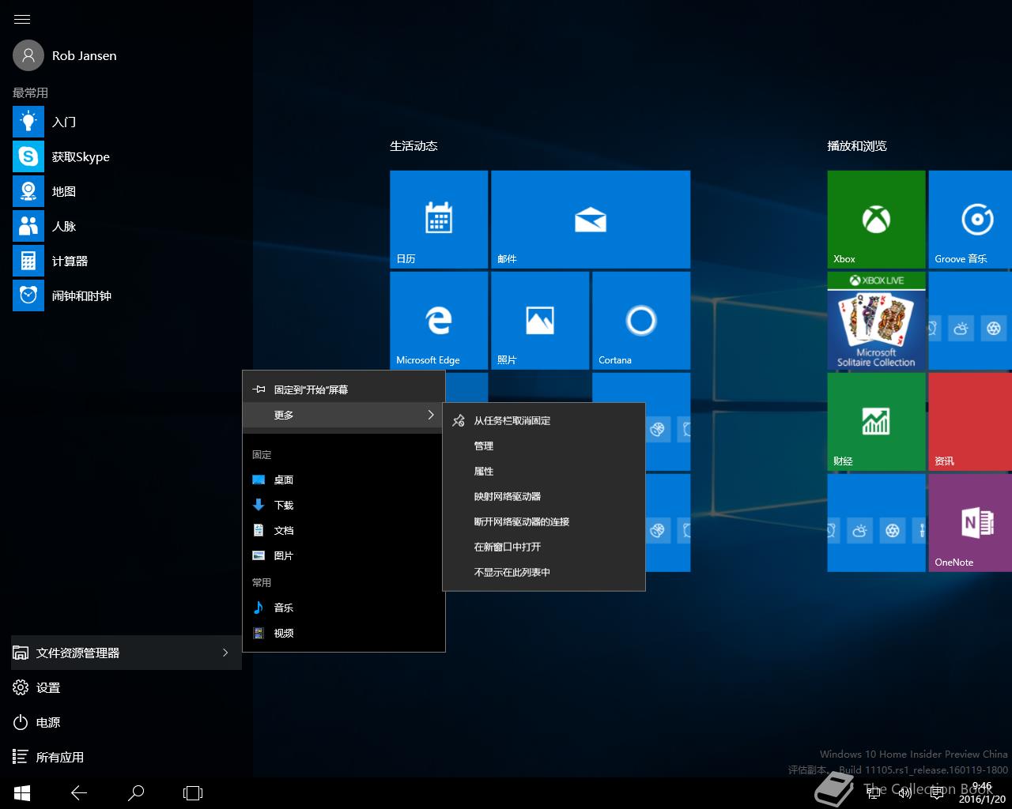Expand File Explorer jump list chevron
This screenshot has width=1012, height=809.
pos(225,653)
